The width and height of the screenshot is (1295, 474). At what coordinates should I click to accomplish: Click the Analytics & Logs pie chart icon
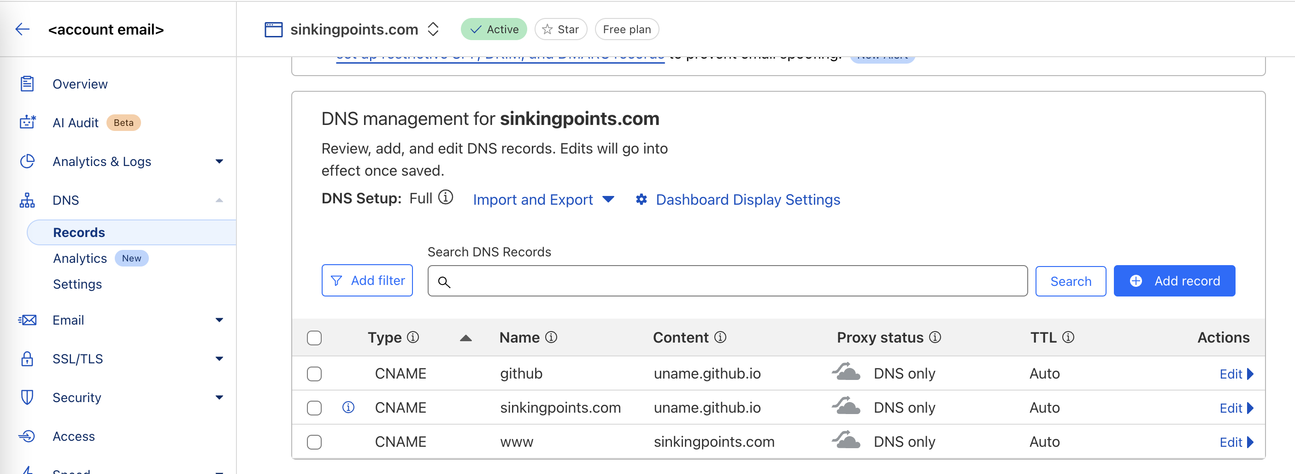[x=27, y=161]
